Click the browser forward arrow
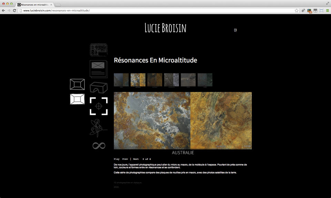This screenshot has height=198, width=331. (x=9, y=10)
